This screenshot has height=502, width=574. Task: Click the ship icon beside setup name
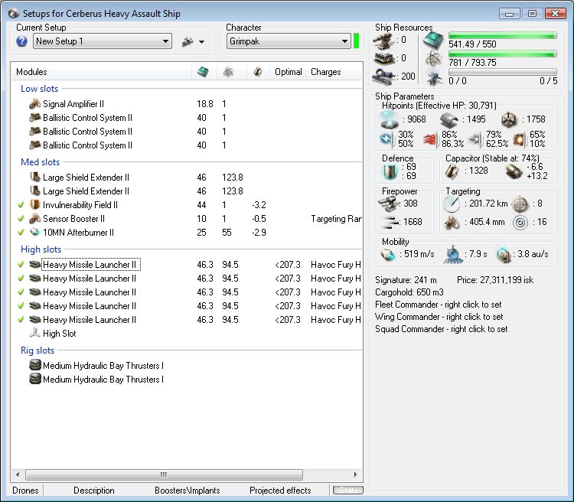tap(188, 42)
